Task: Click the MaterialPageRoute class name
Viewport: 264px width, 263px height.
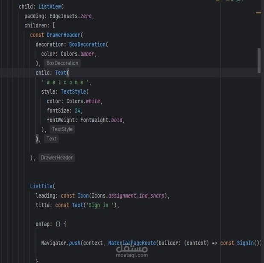Action: pyautogui.click(x=132, y=243)
